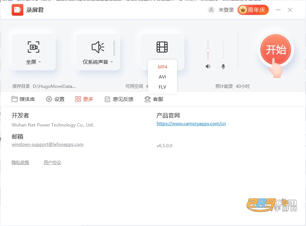The height and width of the screenshot is (226, 306).
Task: Switch to the 设置 settings tab
Action: click(x=55, y=99)
